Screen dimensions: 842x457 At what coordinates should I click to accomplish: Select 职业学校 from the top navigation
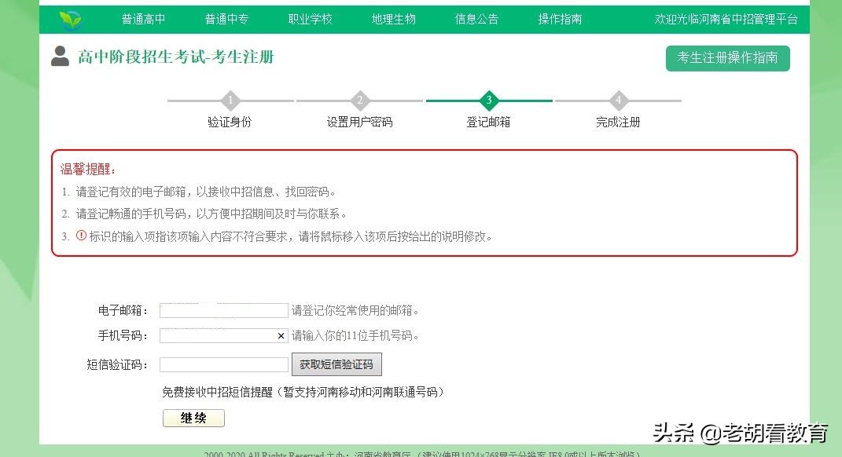(x=310, y=18)
